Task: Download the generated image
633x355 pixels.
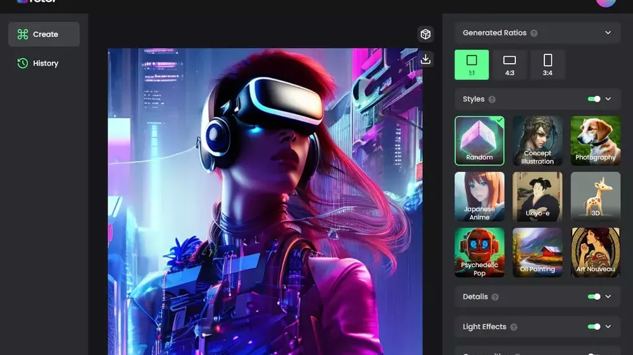Action: pyautogui.click(x=425, y=59)
